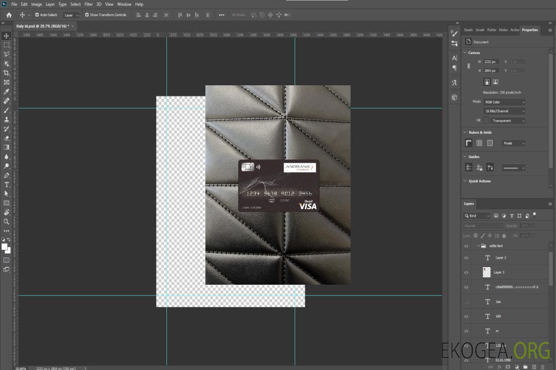
Task: Switch to the Swatches panel tab
Action: 468,30
